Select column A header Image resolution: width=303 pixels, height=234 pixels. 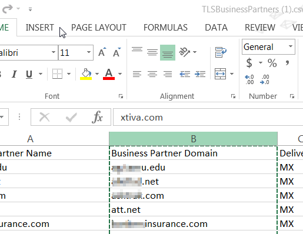tap(55, 139)
